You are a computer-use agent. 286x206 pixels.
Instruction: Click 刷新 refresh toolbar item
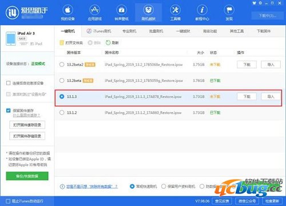click(112, 43)
